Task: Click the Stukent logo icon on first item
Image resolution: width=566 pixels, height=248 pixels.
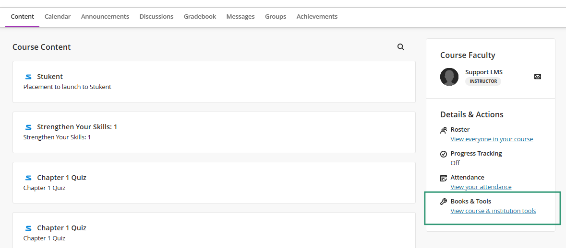Action: (28, 77)
